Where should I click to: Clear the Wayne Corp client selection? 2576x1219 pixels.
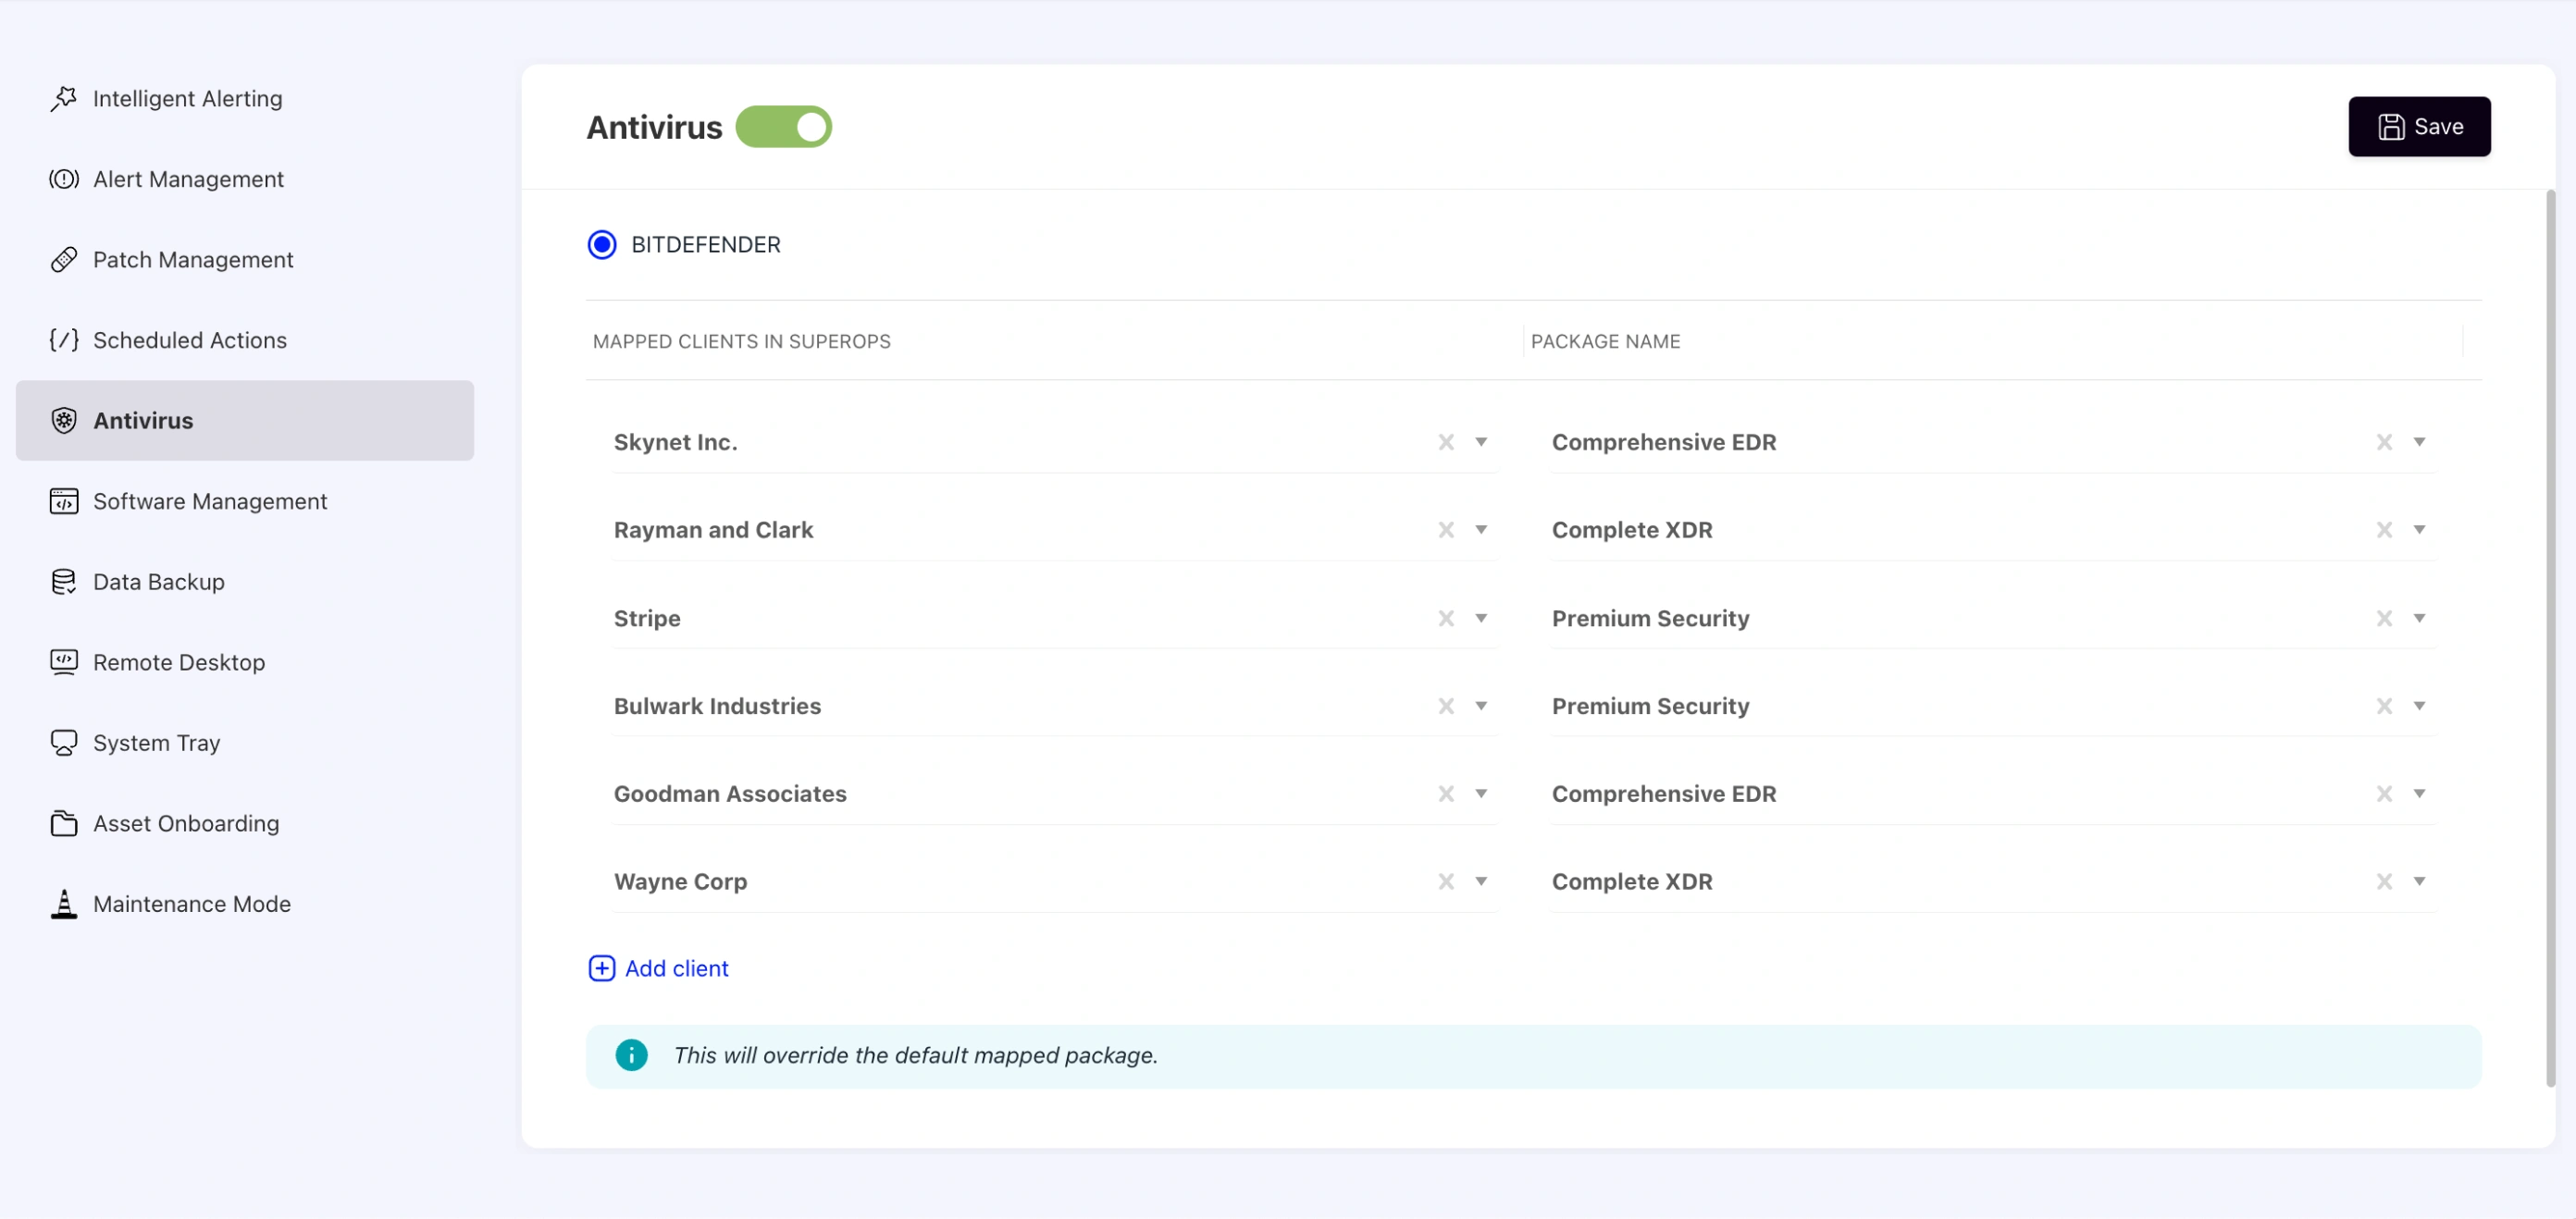pos(1446,881)
